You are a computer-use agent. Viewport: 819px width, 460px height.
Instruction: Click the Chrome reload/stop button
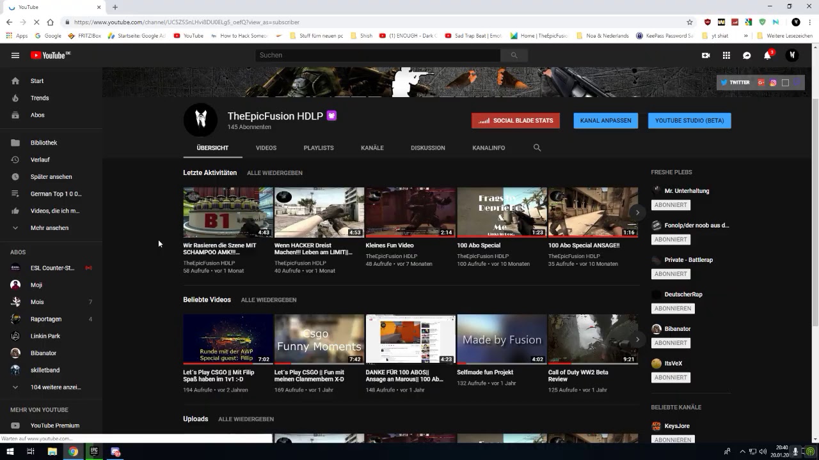(x=36, y=22)
